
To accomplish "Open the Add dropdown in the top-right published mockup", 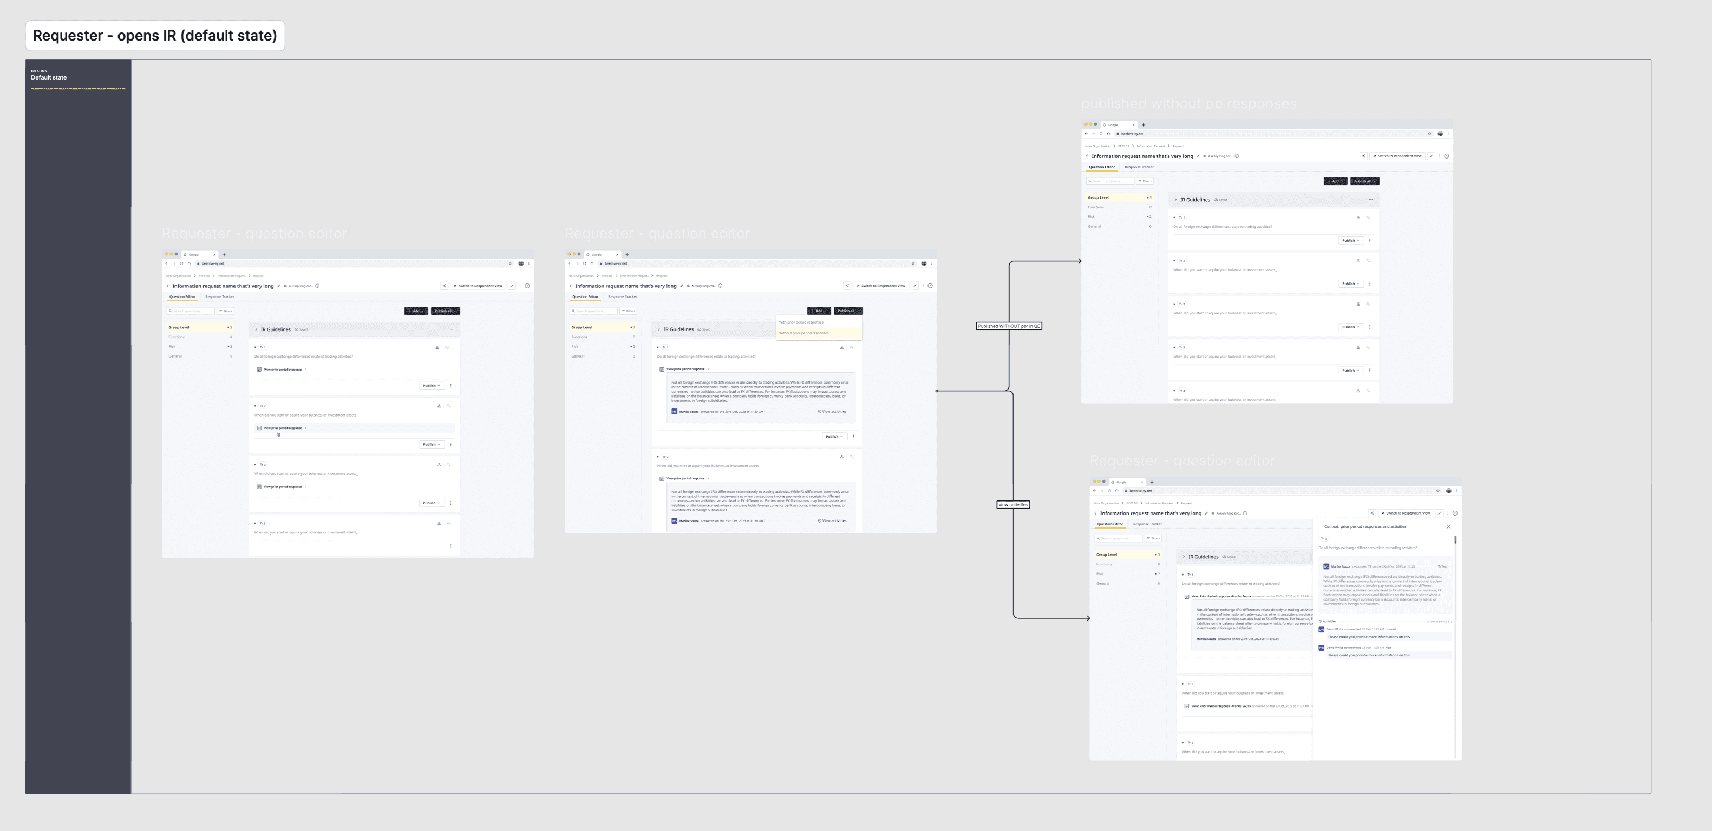I will tap(1335, 181).
